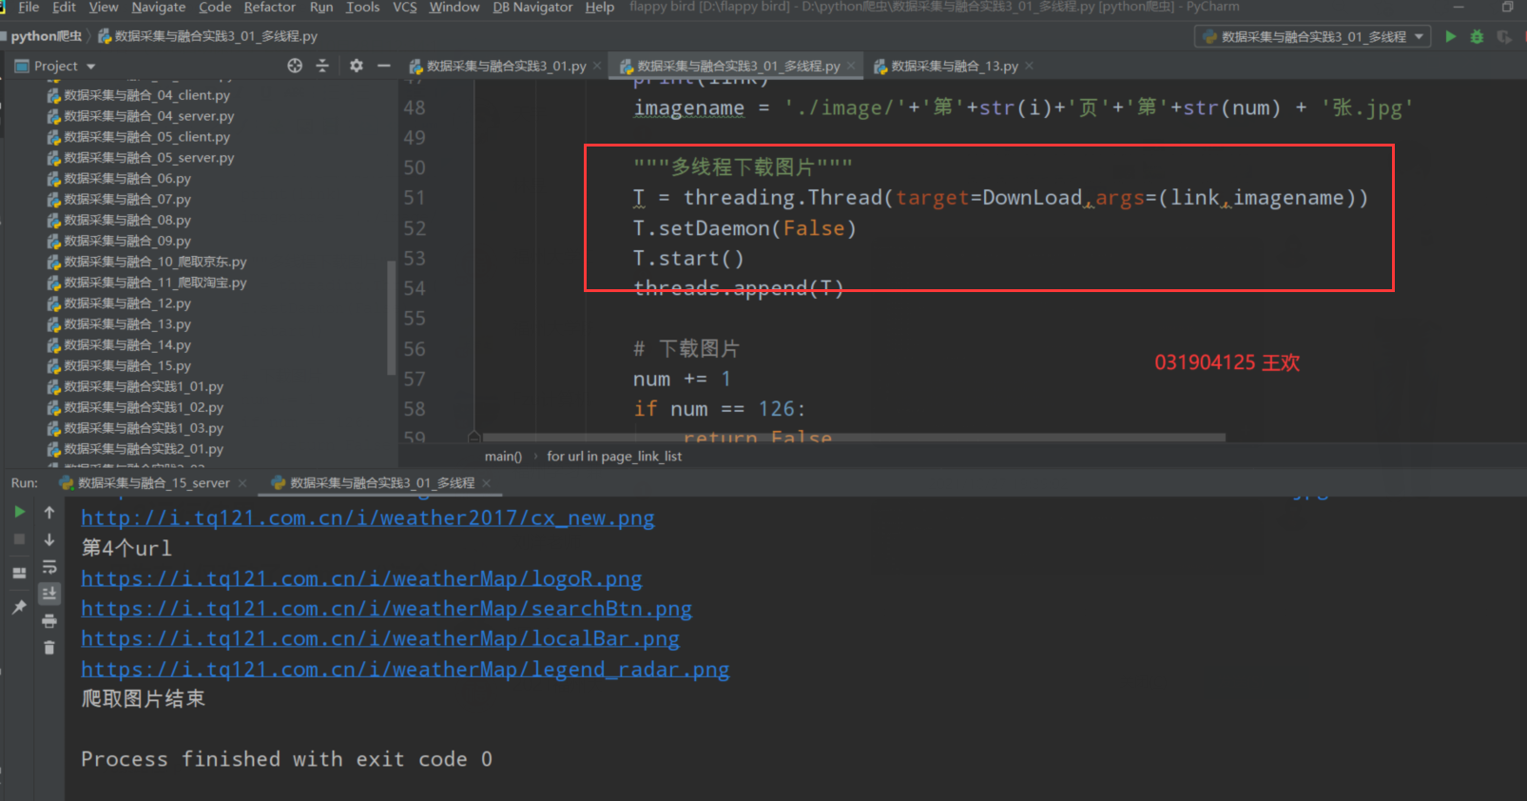Viewport: 1527px width, 801px height.
Task: Select 数据采集与融合_04_server.py in Project tree
Action: click(x=148, y=116)
